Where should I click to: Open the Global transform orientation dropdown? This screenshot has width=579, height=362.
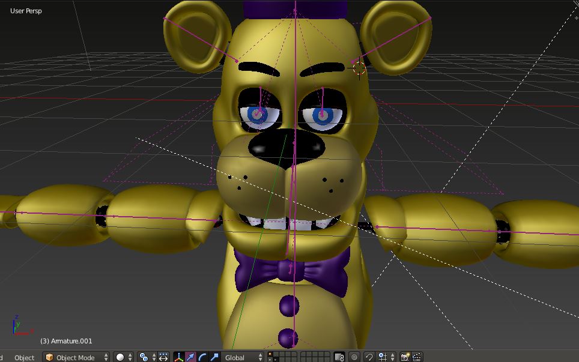pos(243,357)
